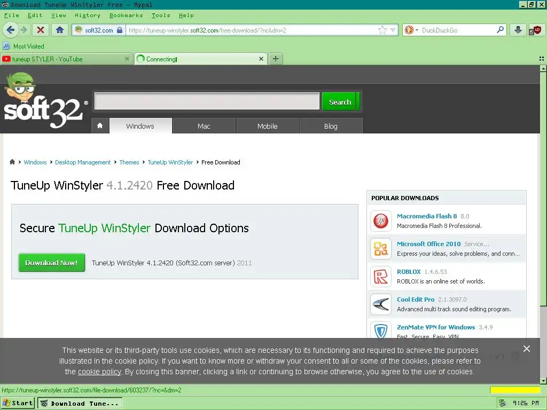Viewport: 547px width, 410px height.
Task: Open a new tab with the plus button
Action: click(x=276, y=59)
